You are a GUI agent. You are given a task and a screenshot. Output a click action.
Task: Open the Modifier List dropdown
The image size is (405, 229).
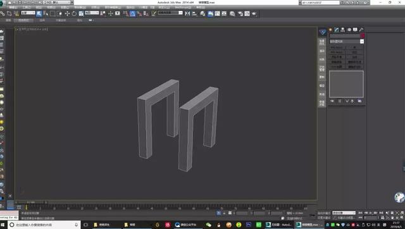tap(347, 41)
